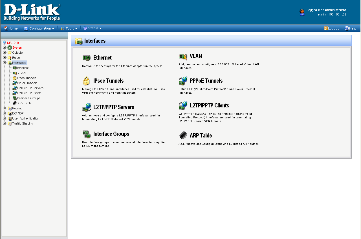Viewport: 361px width, 239px height.
Task: Click the User Authentication folder icon
Action: point(10,118)
